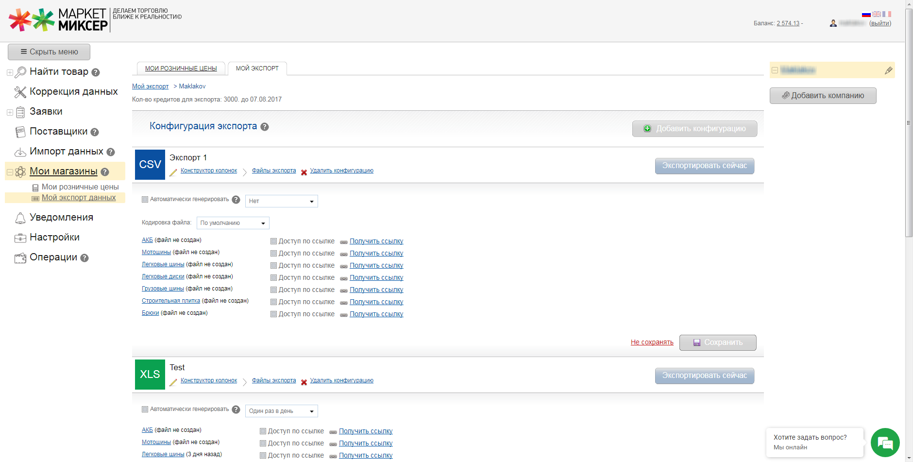Collapse the company panel on the right

[x=775, y=70]
